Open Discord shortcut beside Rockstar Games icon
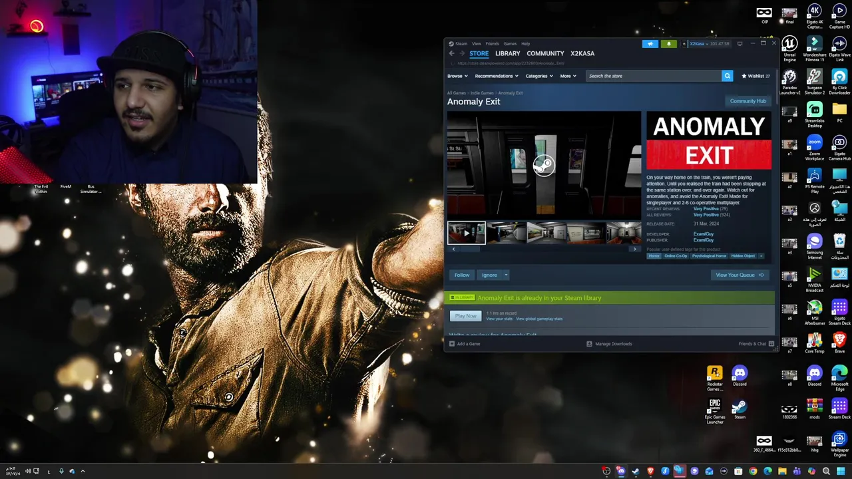852x479 pixels. pyautogui.click(x=740, y=377)
